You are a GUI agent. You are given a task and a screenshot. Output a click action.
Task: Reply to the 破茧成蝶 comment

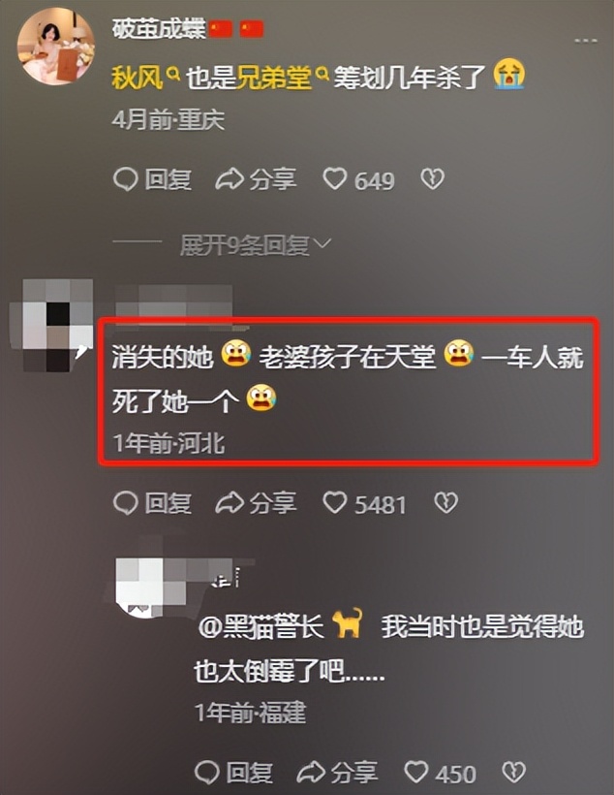point(152,179)
